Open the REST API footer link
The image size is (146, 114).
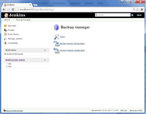124,110
